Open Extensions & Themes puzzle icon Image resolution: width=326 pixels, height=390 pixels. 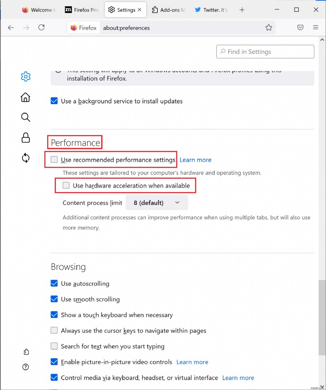point(26,352)
